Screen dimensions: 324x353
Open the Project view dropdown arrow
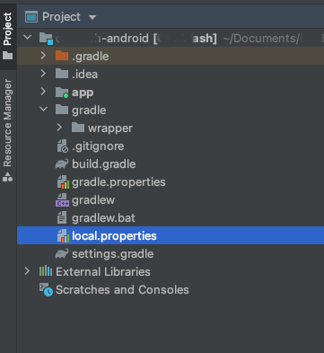[x=92, y=17]
